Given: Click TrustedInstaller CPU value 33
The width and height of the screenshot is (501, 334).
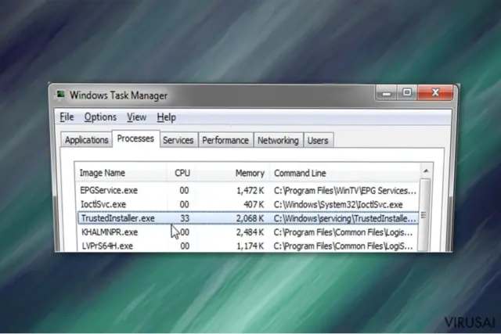Looking at the screenshot, I should tap(185, 218).
